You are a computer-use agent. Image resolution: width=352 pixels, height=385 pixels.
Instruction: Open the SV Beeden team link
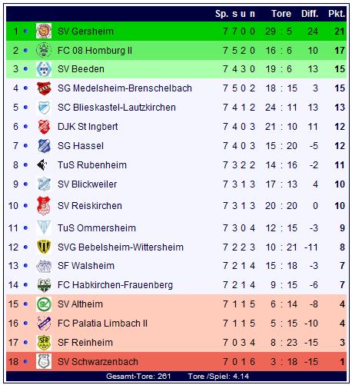(x=81, y=69)
